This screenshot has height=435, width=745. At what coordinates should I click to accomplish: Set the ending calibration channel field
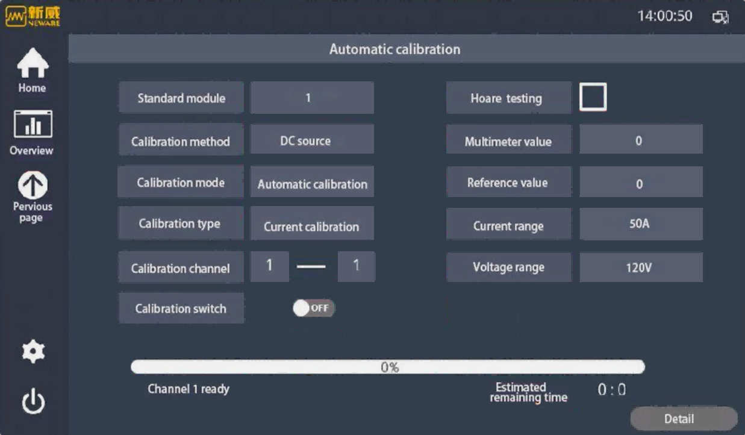click(356, 266)
